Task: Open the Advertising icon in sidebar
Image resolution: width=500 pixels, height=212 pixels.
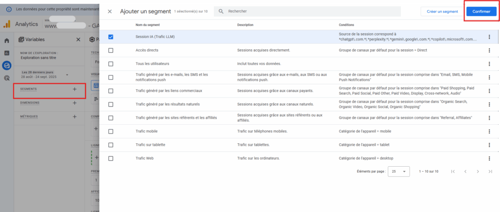Action: pos(7,77)
